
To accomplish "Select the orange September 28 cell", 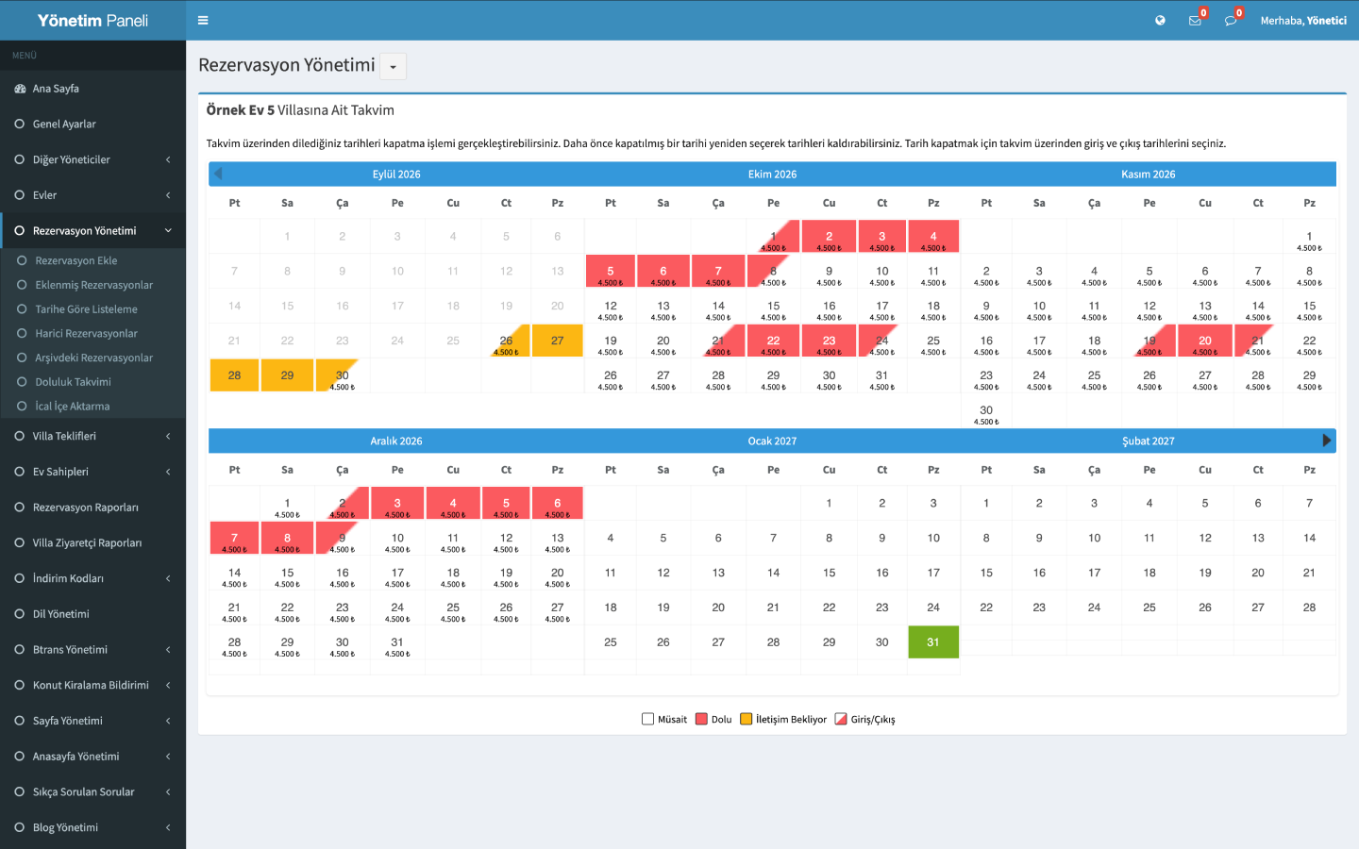I will [234, 375].
